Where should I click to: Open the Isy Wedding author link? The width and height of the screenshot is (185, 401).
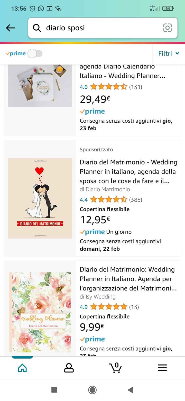point(98,297)
